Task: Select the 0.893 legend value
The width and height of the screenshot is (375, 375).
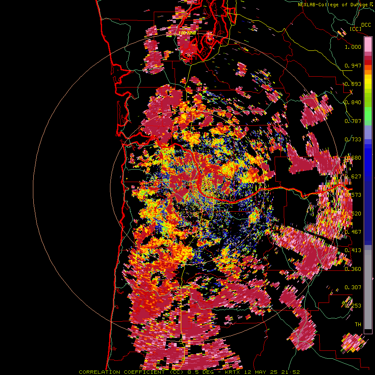Action: (353, 84)
